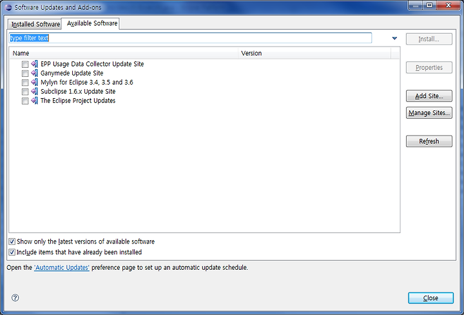464x315 pixels.
Task: Switch to the Installed Software tab
Action: tap(35, 24)
